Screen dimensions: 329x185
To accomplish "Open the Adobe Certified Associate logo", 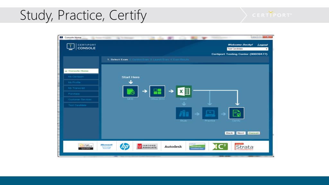I will point(147,146).
